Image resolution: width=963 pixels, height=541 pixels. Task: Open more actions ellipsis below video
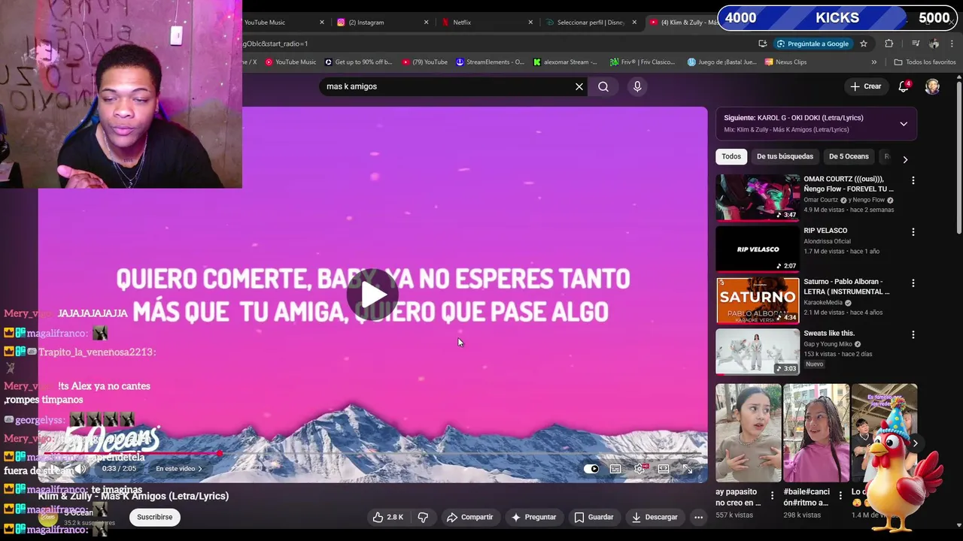point(698,517)
